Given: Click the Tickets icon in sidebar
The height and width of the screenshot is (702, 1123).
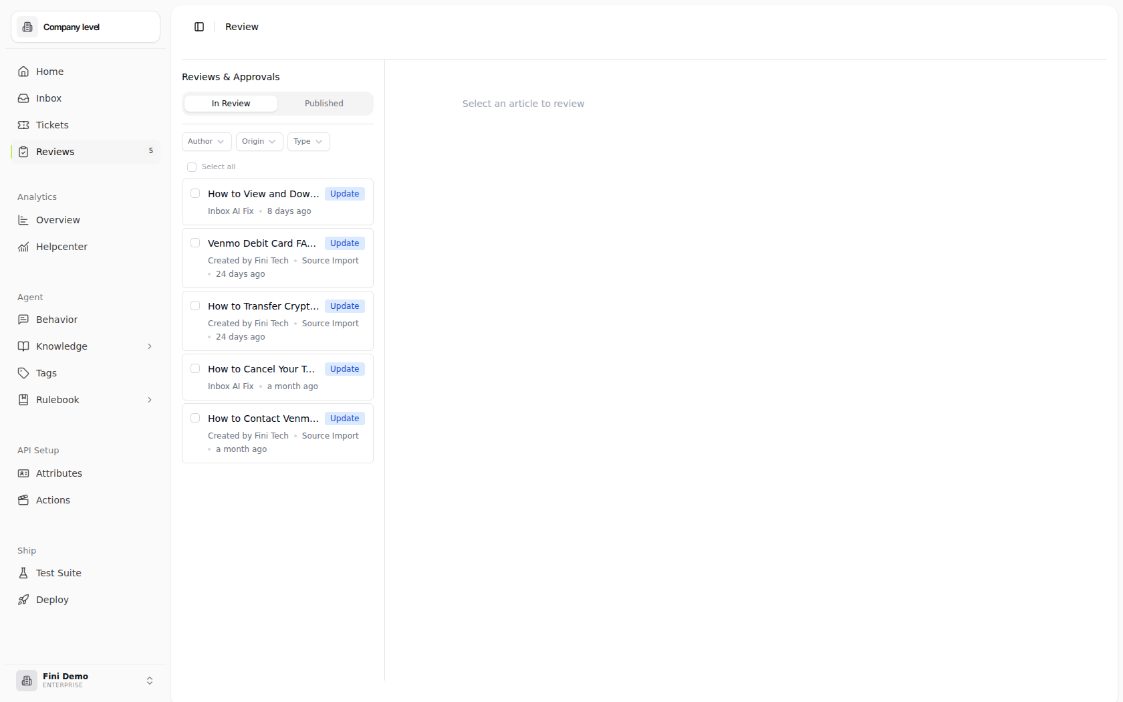Looking at the screenshot, I should pyautogui.click(x=23, y=125).
